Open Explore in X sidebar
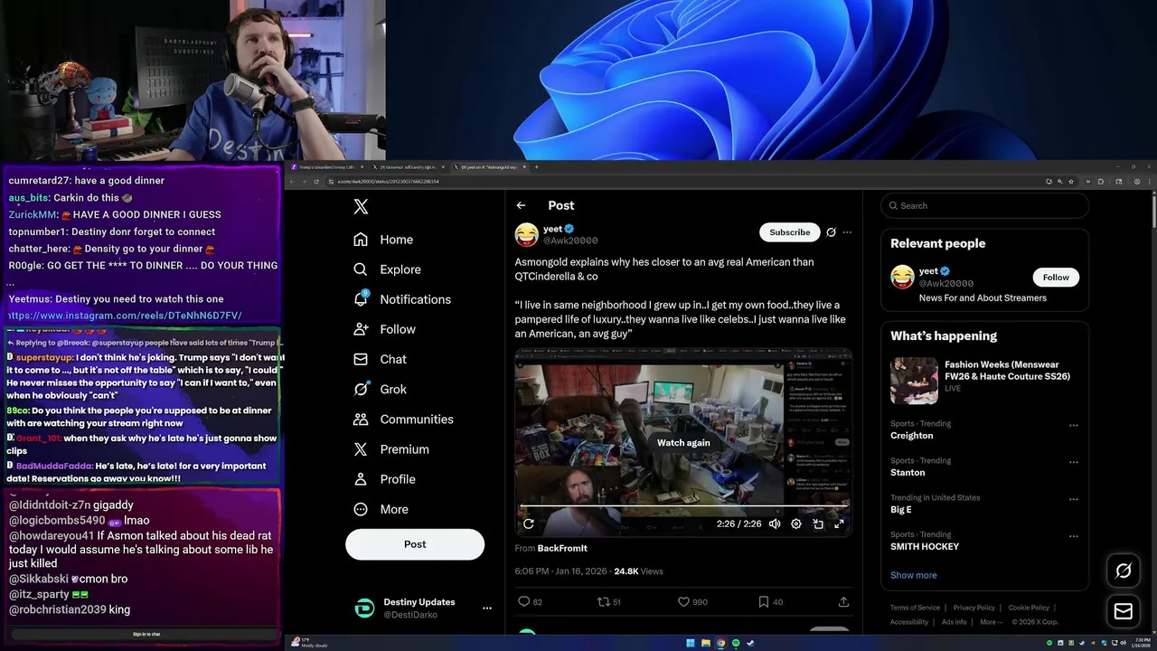The image size is (1157, 651). (x=387, y=269)
